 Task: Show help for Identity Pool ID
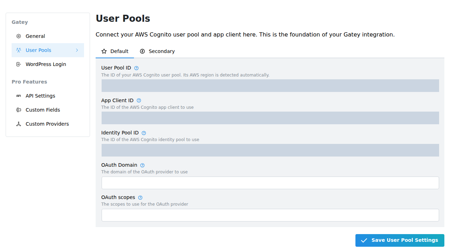(x=144, y=133)
